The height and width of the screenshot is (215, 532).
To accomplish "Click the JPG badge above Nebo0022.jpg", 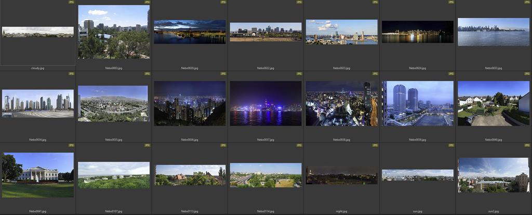I will pos(299,2).
